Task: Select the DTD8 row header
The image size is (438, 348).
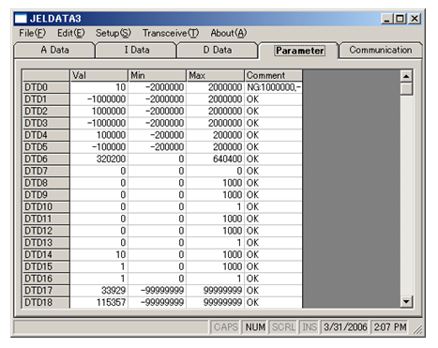Action: [46, 183]
